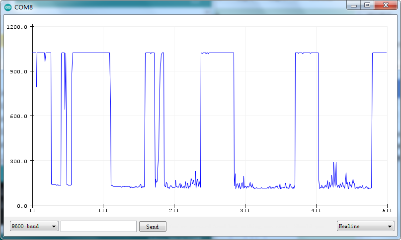
Task: Click the 211 x-axis label
Action: (174, 211)
